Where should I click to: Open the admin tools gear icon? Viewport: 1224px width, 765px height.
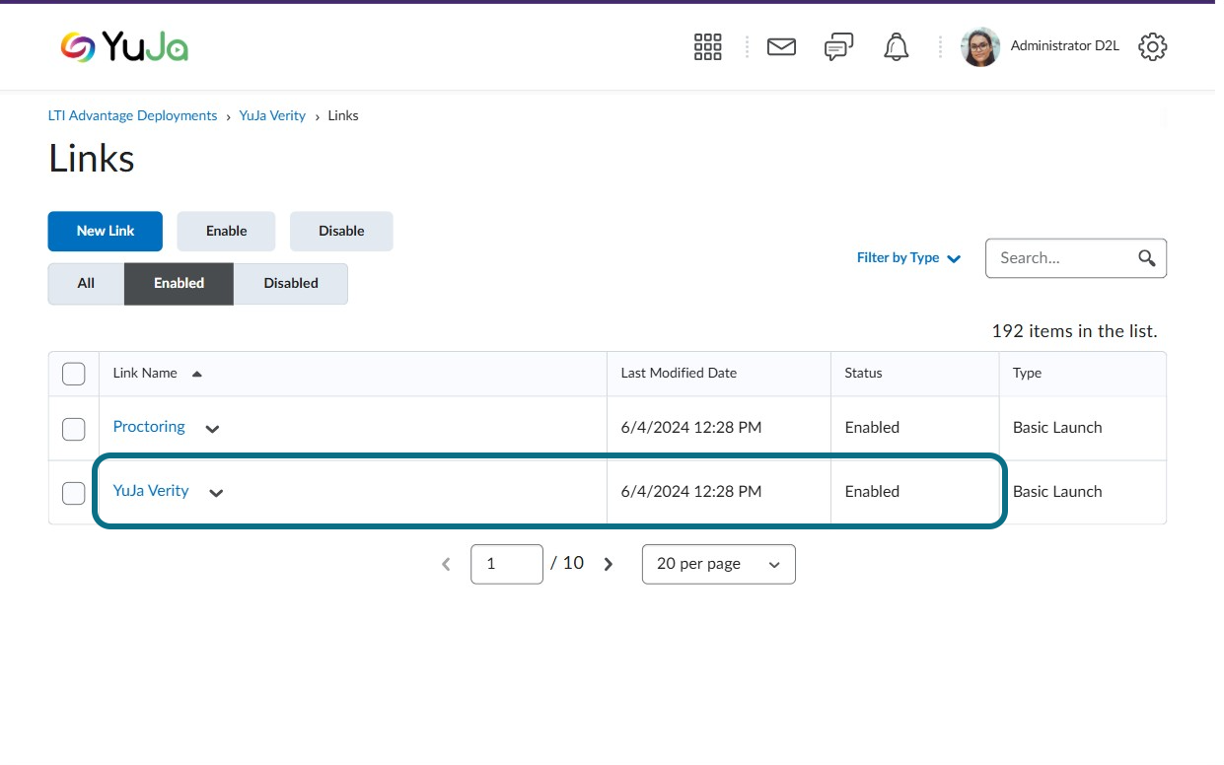pyautogui.click(x=1152, y=46)
